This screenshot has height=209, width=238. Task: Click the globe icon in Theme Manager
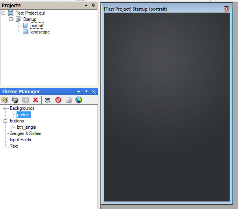[x=79, y=100]
